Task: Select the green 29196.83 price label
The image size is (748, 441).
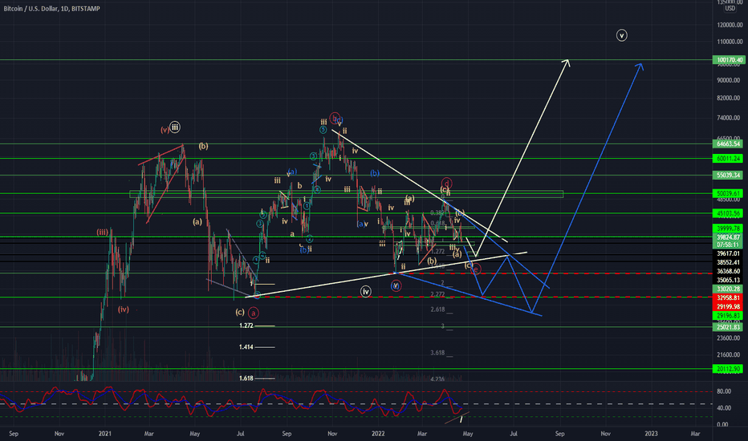Action: (728, 316)
